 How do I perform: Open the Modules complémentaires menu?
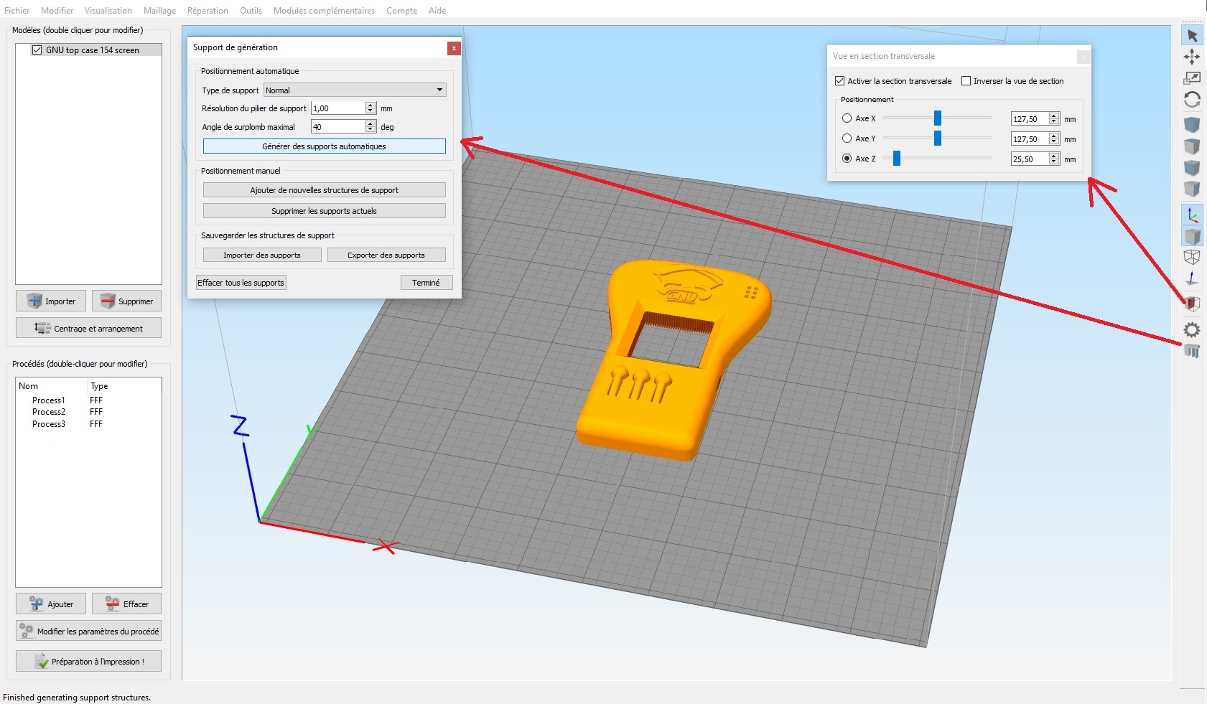pos(324,11)
